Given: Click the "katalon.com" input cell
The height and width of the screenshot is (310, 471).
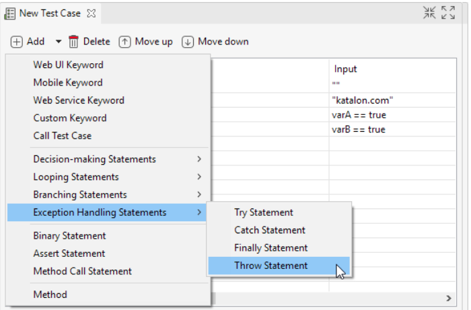Looking at the screenshot, I should [x=363, y=100].
